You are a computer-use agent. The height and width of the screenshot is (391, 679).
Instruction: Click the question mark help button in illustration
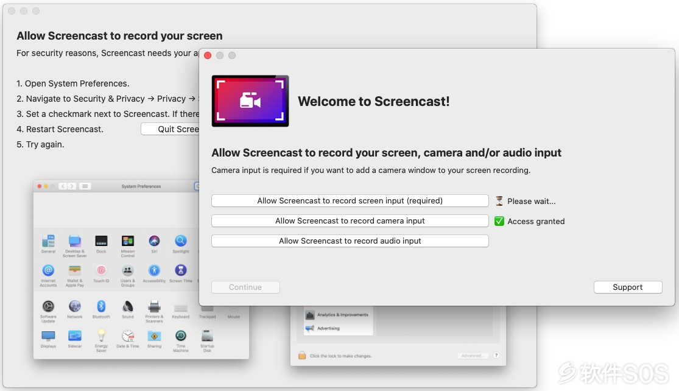click(496, 356)
